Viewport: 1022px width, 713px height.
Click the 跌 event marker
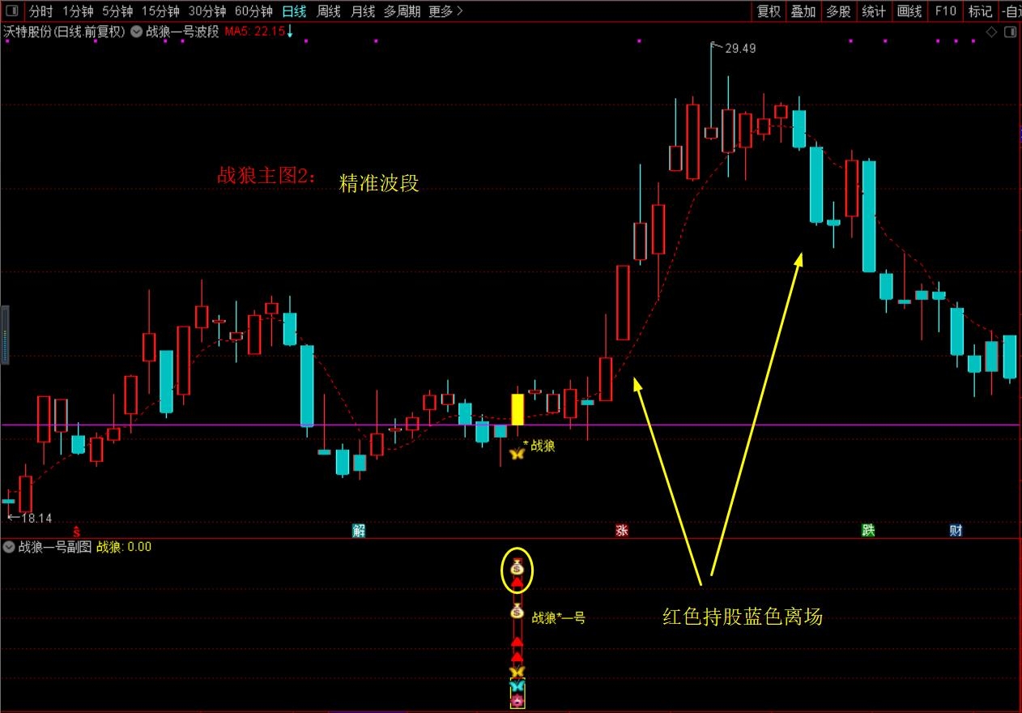click(x=868, y=531)
